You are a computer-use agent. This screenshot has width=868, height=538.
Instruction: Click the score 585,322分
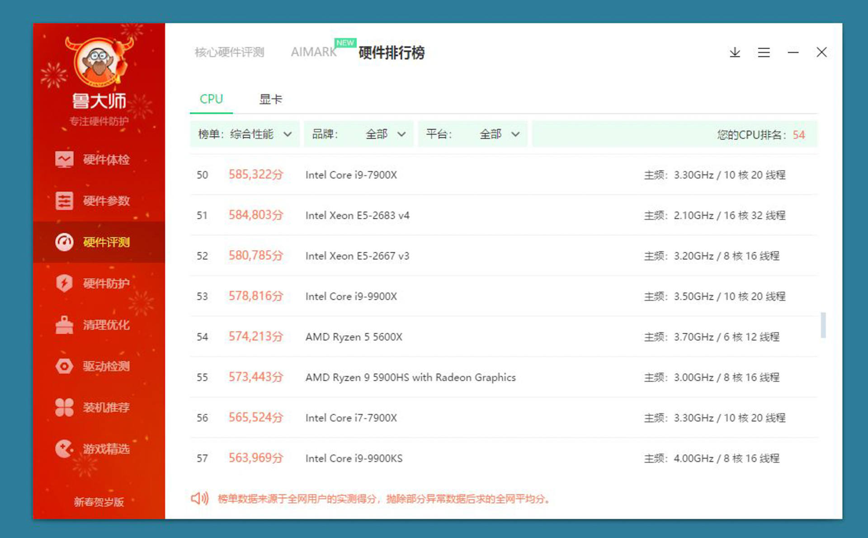(256, 175)
